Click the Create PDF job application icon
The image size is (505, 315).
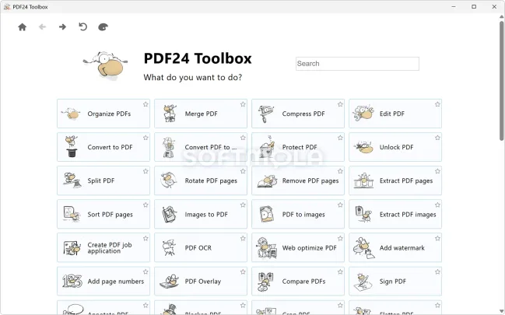click(x=72, y=248)
